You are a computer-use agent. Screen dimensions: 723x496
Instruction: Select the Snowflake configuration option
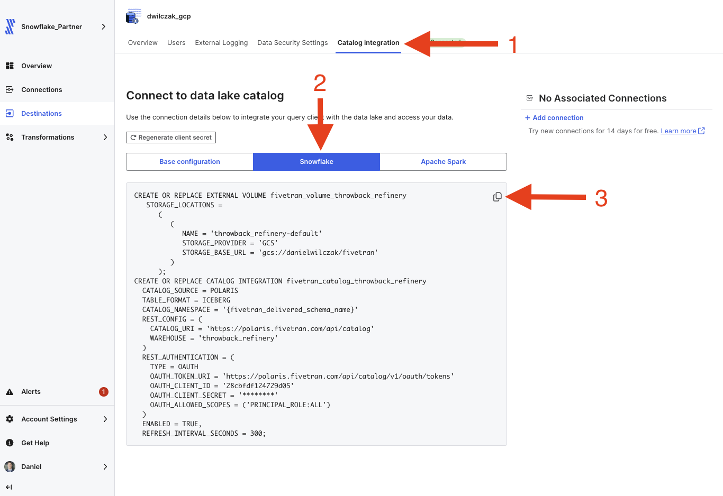pos(317,162)
